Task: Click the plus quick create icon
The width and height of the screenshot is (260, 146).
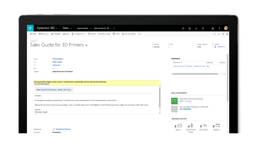Action: pos(196,28)
